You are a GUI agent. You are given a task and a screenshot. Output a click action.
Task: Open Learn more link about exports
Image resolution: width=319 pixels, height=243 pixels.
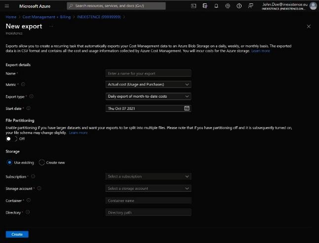[x=261, y=51]
